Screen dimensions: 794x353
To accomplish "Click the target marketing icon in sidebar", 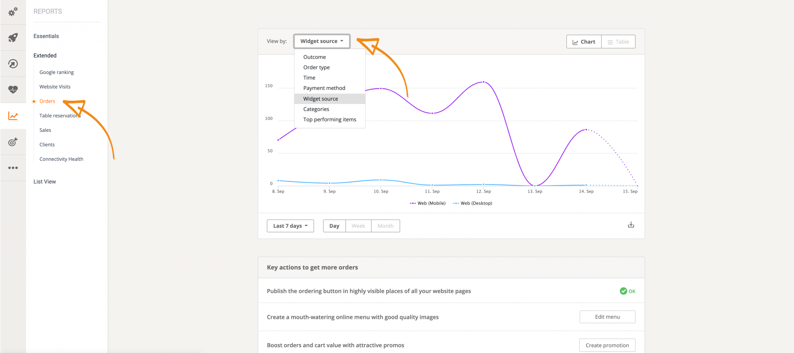I will click(x=13, y=141).
